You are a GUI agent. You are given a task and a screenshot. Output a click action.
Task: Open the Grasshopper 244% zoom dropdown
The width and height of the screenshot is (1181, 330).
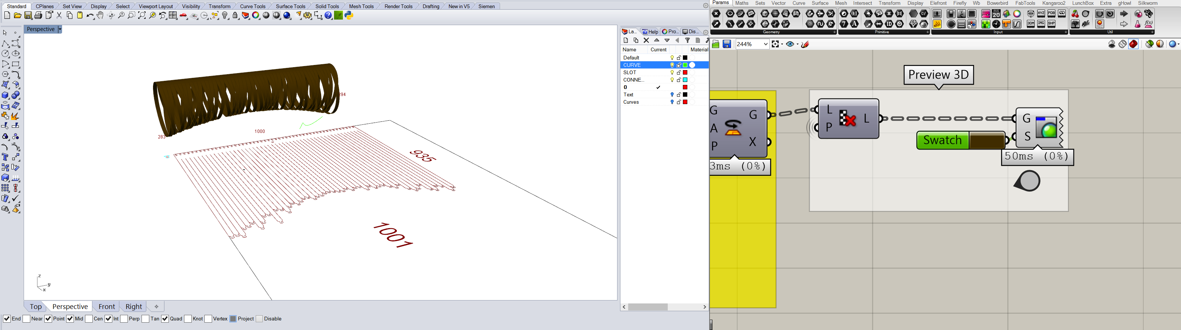pos(766,44)
